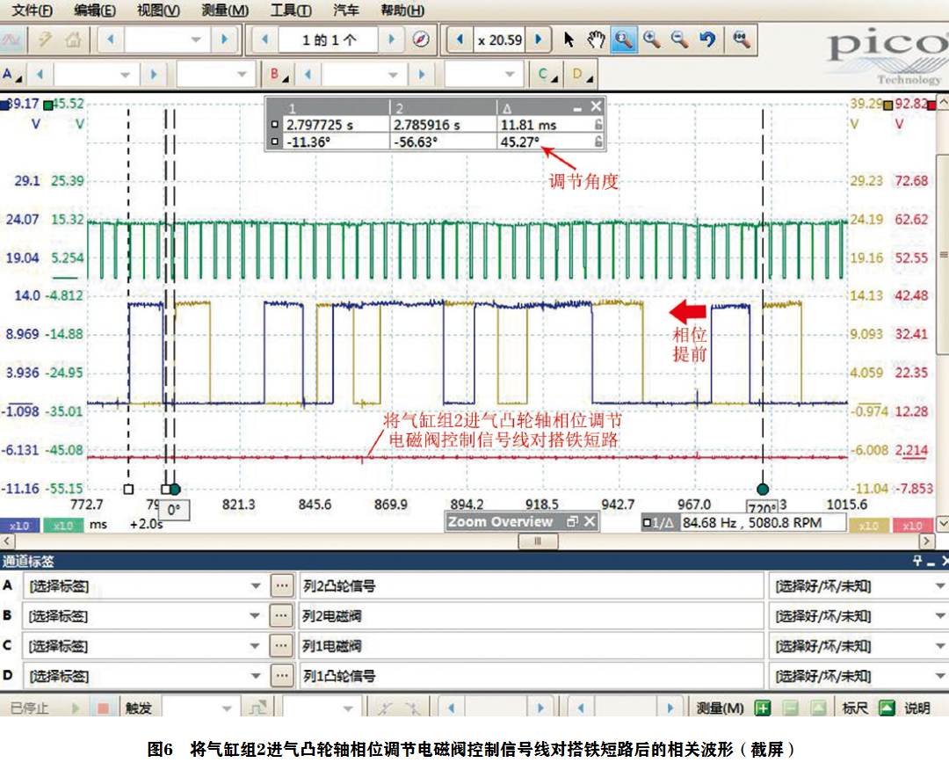Click the zoom out magnifier

[x=679, y=40]
